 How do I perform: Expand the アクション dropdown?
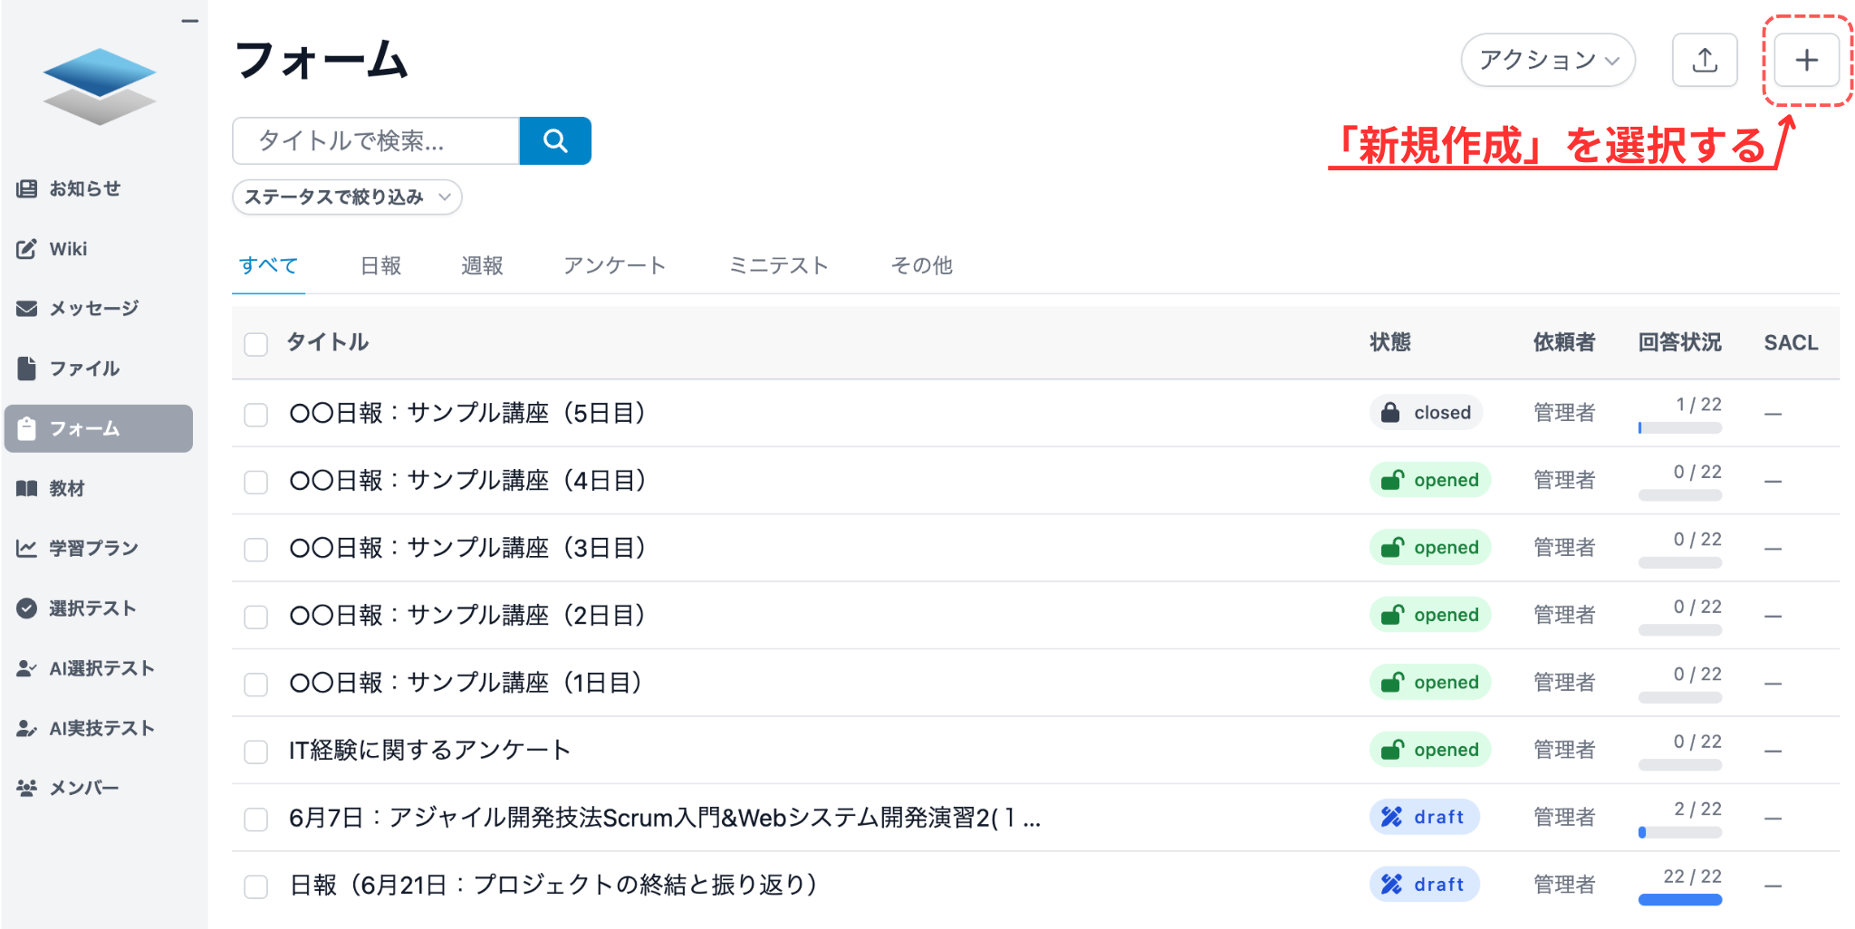pos(1547,61)
